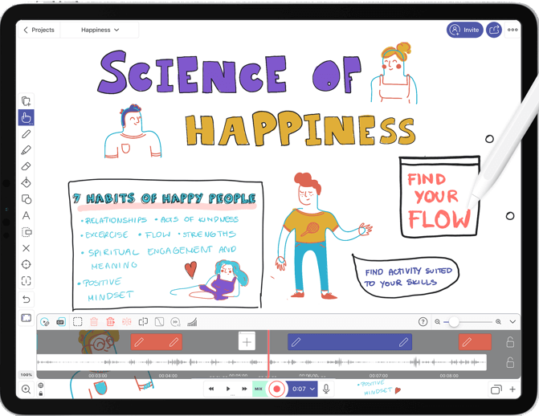Go back to Projects
Viewport: 539px width, 416px height.
click(x=39, y=30)
